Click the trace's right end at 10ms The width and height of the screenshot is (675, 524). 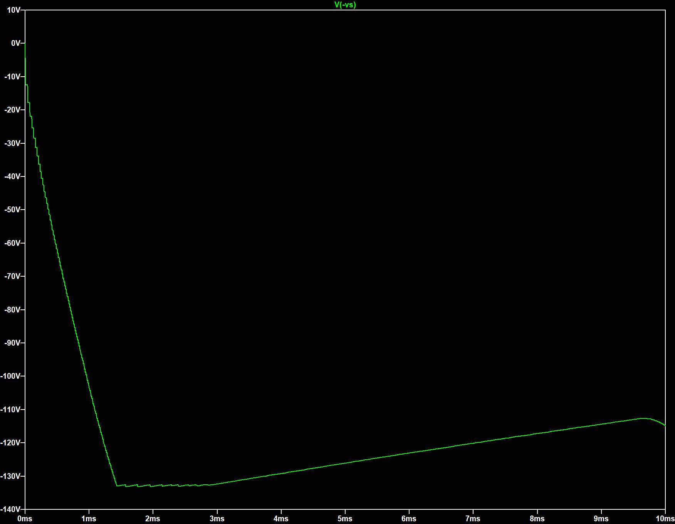pos(665,425)
